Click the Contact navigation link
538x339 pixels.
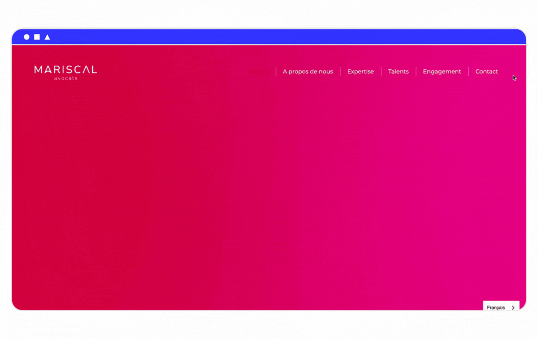(x=487, y=71)
